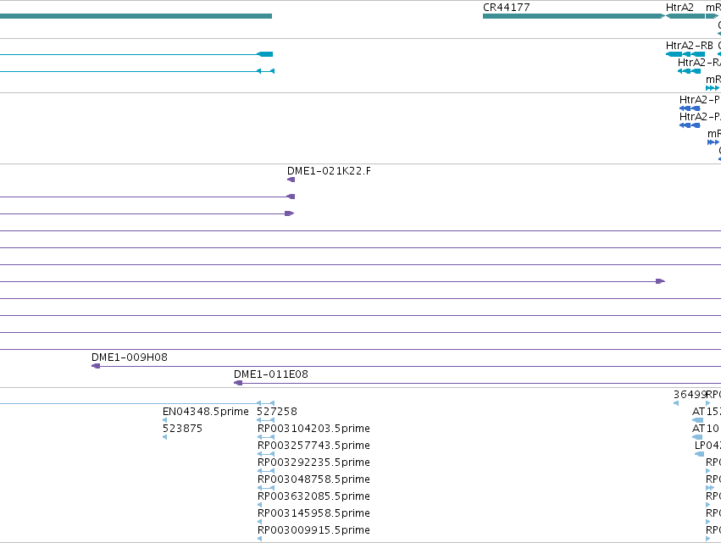Click the AT10 EST label

pos(706,429)
